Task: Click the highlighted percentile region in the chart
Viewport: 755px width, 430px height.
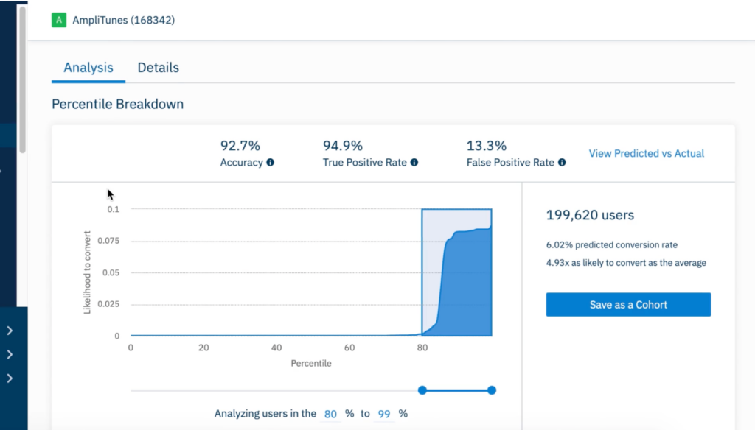Action: 456,272
